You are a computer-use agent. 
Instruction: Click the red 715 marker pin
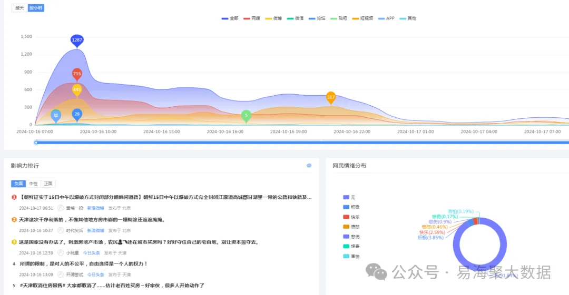77,74
